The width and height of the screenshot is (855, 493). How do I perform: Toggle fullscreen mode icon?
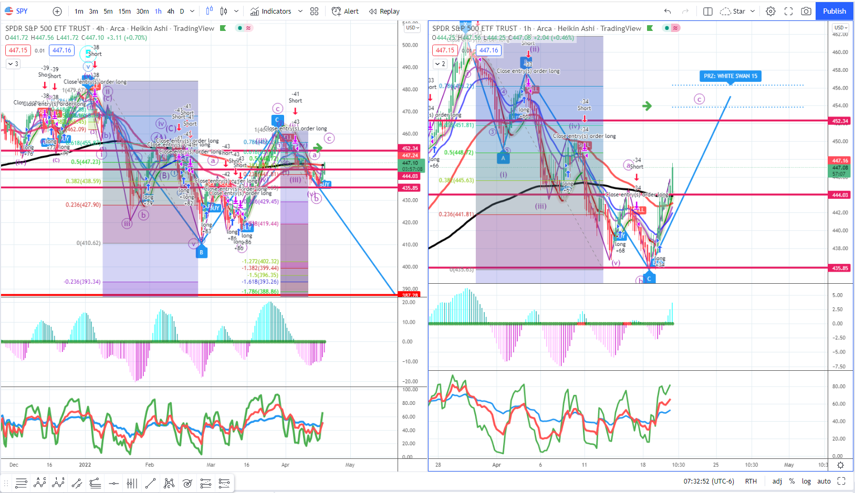(x=788, y=12)
